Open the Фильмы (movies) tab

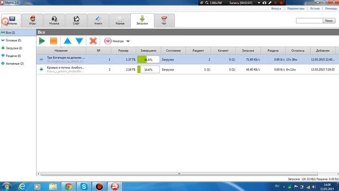point(11,21)
